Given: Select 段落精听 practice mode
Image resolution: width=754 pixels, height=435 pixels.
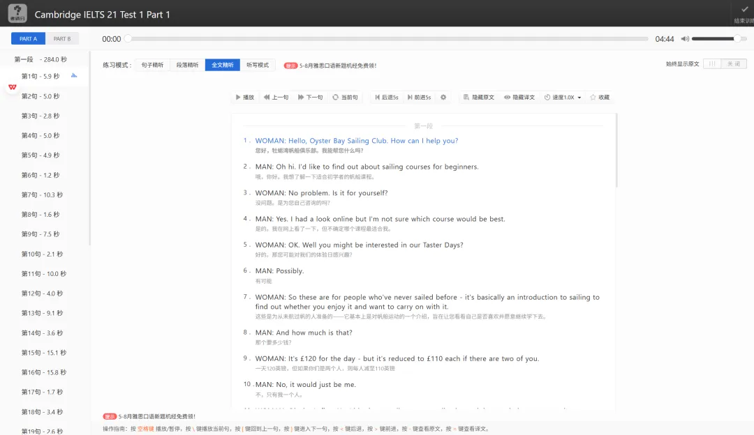Looking at the screenshot, I should point(188,66).
